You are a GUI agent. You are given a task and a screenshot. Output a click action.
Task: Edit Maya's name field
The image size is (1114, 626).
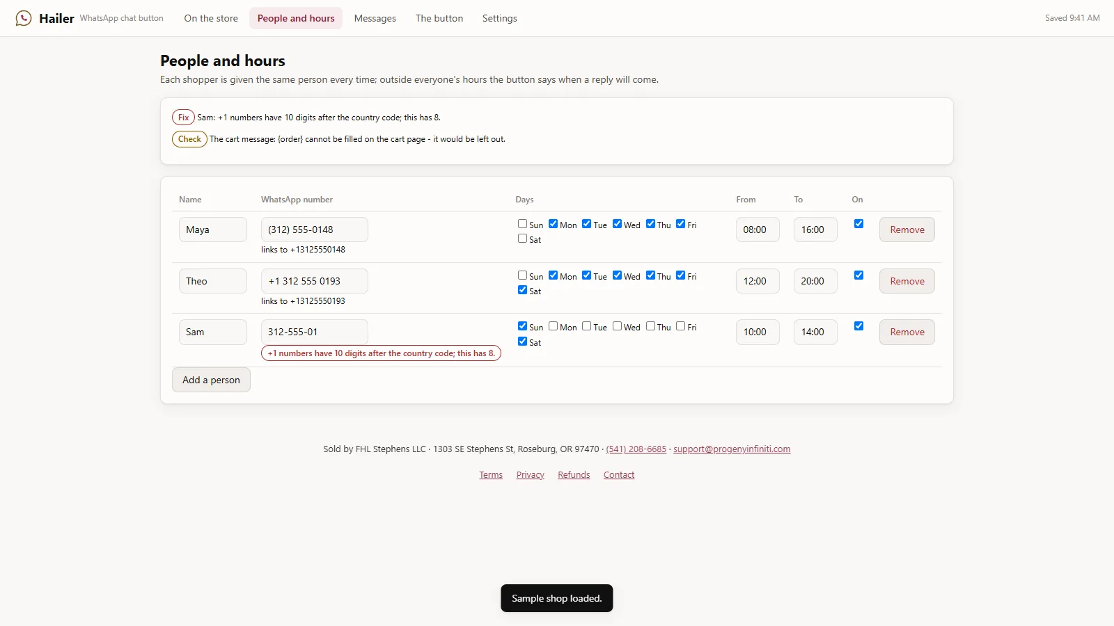point(213,230)
